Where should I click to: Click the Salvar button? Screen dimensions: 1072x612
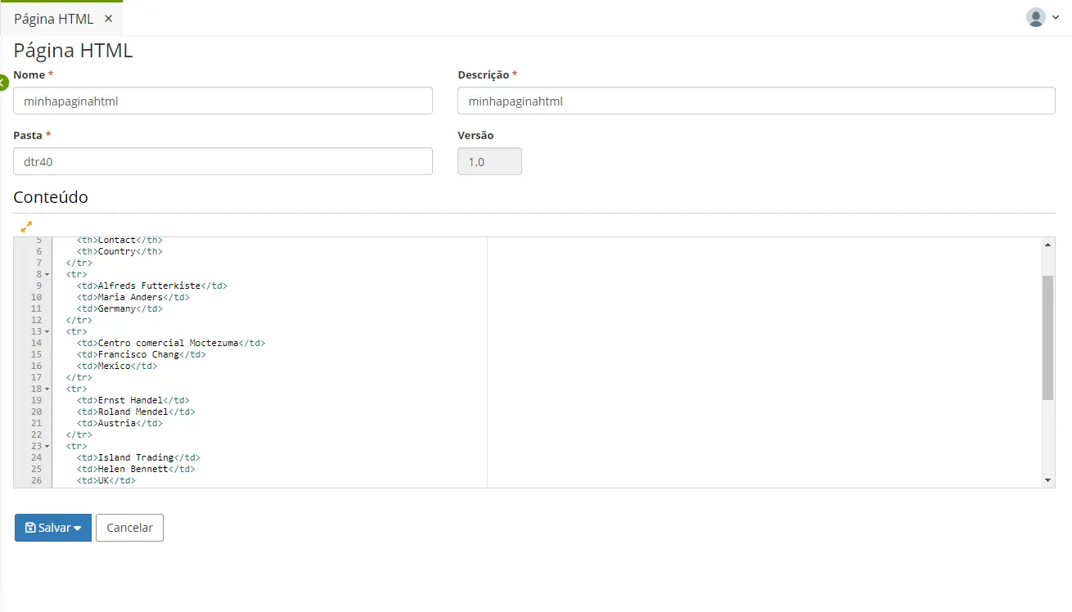click(x=53, y=528)
